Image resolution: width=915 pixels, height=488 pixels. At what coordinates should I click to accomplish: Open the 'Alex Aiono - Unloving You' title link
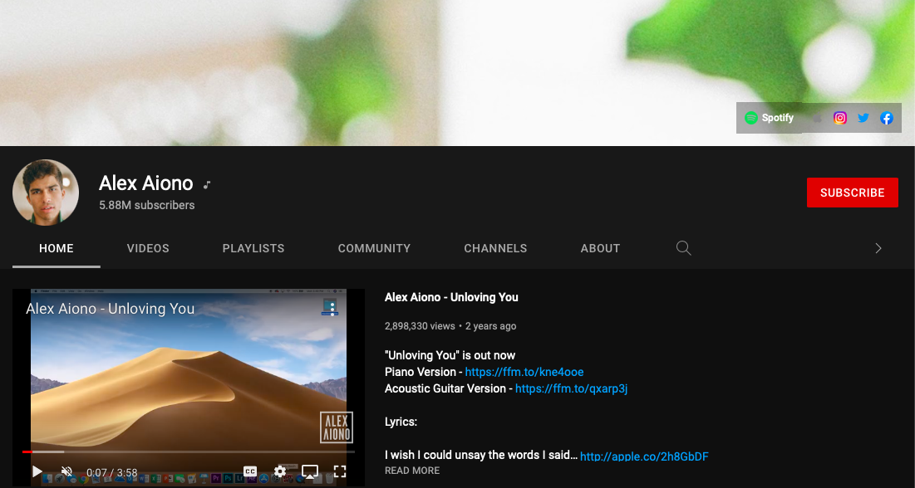click(x=451, y=297)
